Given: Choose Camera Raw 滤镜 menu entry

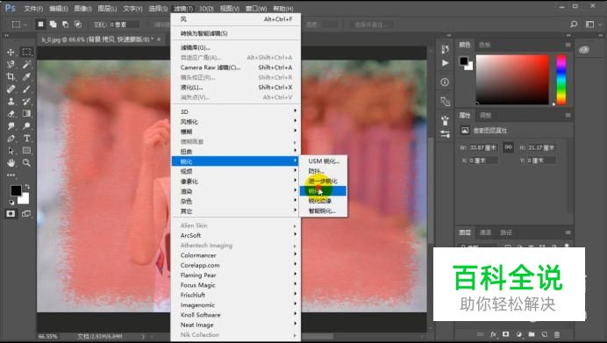Looking at the screenshot, I should 235,68.
